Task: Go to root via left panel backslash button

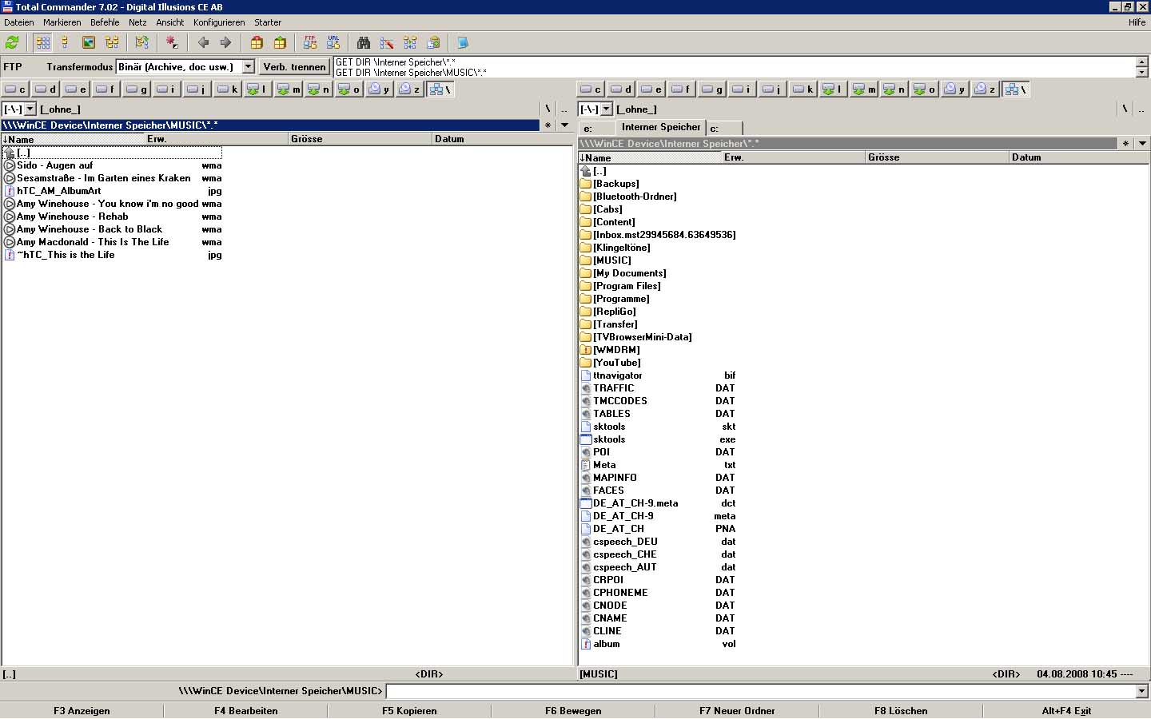Action: (x=548, y=109)
